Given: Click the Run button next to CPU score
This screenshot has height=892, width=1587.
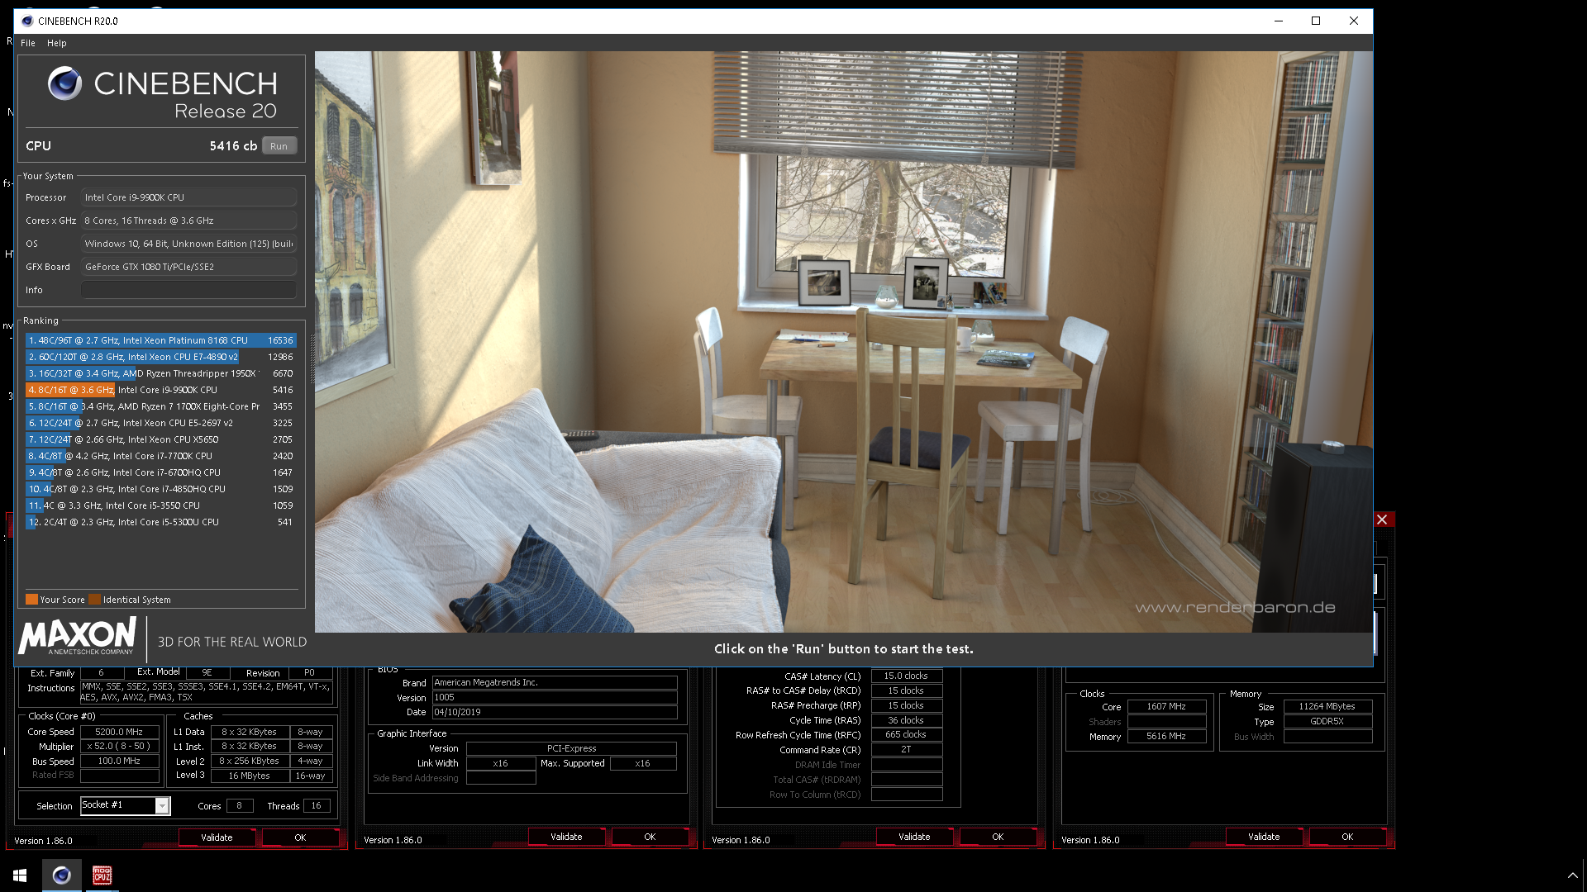Looking at the screenshot, I should [279, 146].
